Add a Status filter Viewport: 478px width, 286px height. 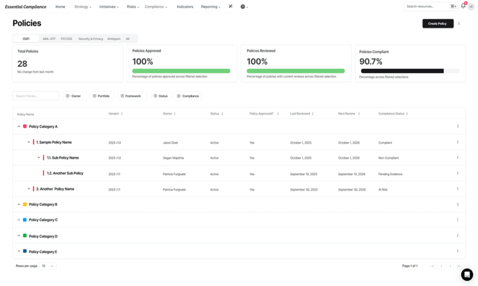click(160, 96)
